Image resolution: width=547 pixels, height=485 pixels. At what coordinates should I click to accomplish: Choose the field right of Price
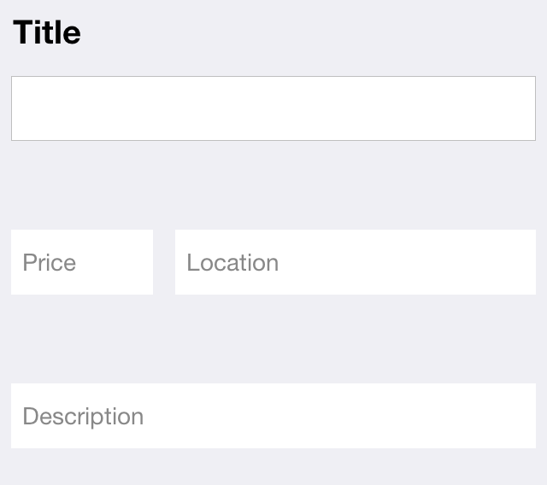tap(355, 262)
